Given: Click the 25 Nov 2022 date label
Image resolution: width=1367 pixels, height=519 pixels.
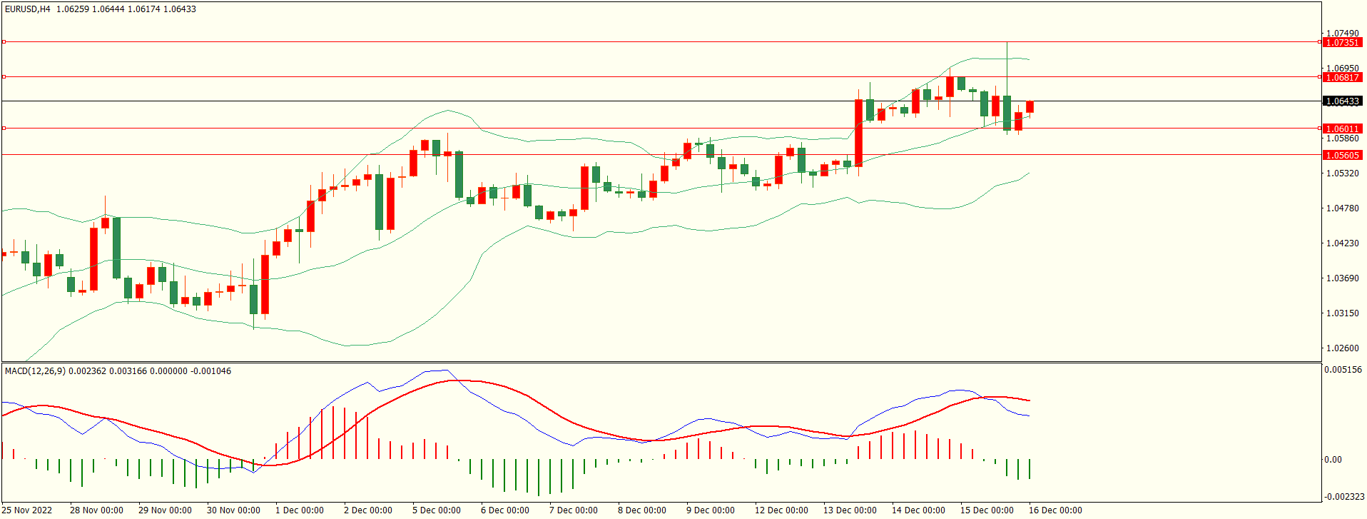Looking at the screenshot, I should point(27,510).
